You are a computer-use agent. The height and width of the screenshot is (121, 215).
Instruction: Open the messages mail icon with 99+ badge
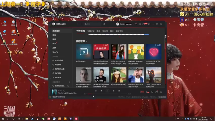click(x=144, y=24)
